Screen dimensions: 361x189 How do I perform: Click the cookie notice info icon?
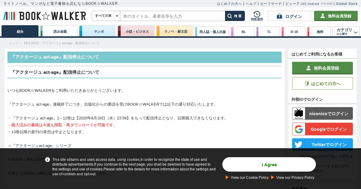click(x=48, y=160)
